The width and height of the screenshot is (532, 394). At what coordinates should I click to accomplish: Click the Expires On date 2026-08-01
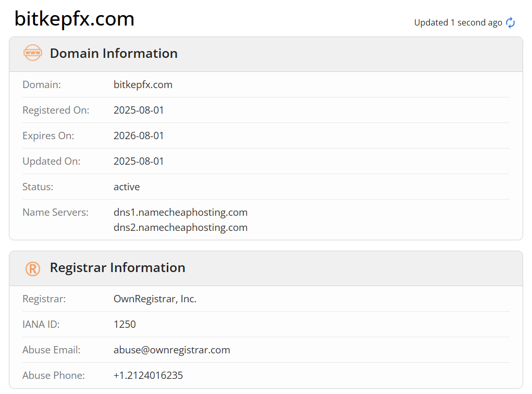click(139, 136)
